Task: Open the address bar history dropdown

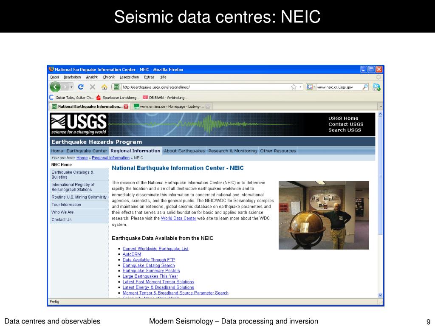Action: pos(300,87)
